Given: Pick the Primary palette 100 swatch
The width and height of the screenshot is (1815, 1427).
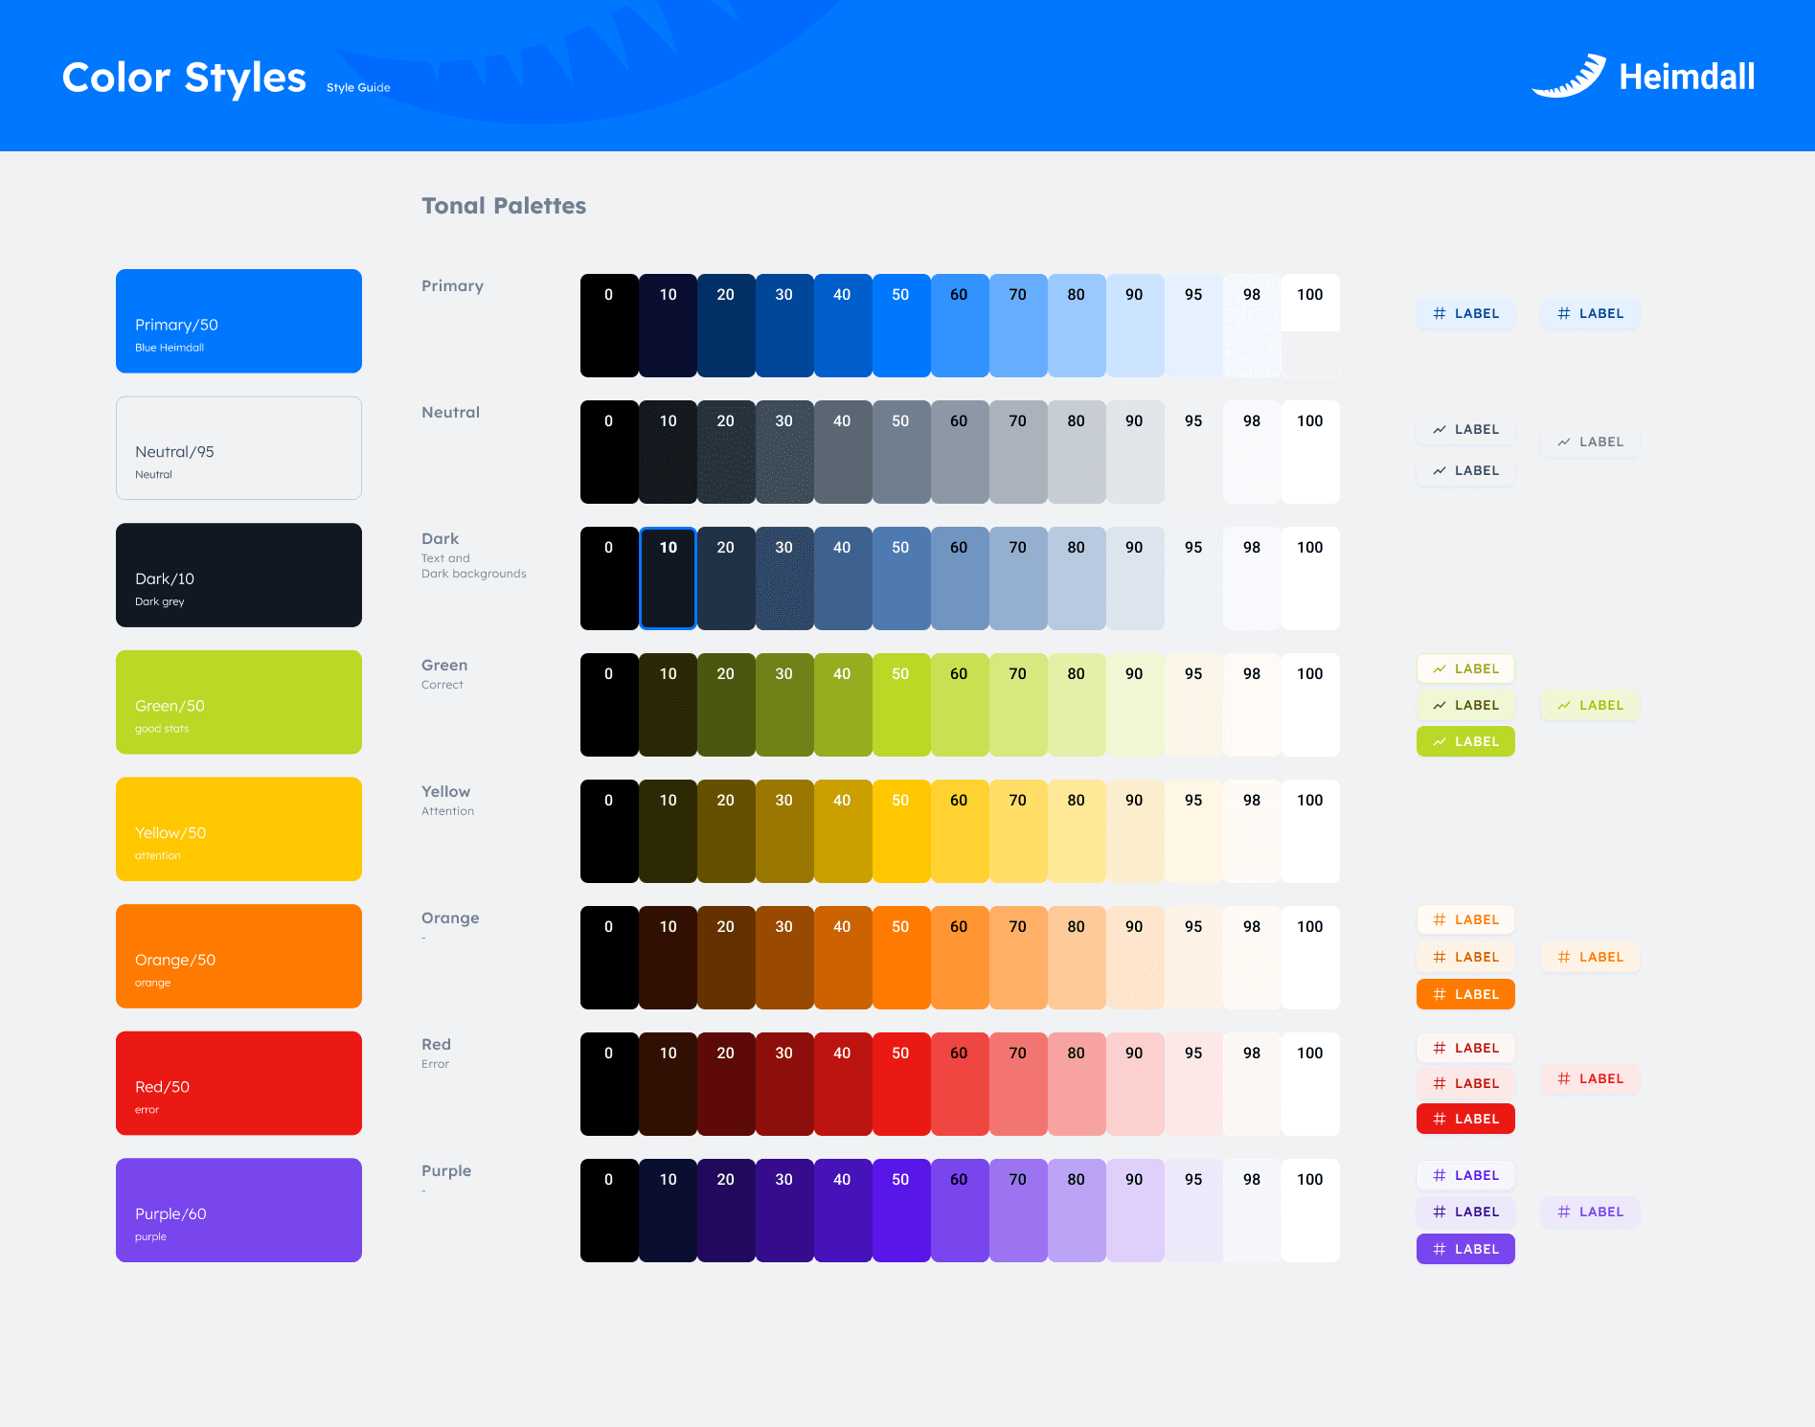Looking at the screenshot, I should point(1310,326).
